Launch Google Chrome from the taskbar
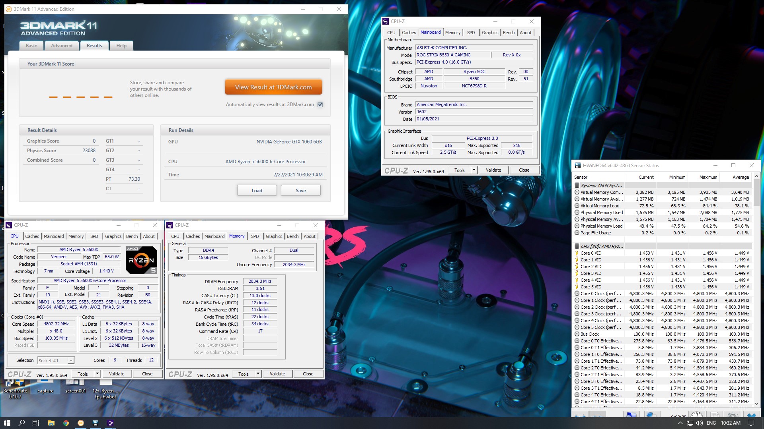 pos(66,423)
